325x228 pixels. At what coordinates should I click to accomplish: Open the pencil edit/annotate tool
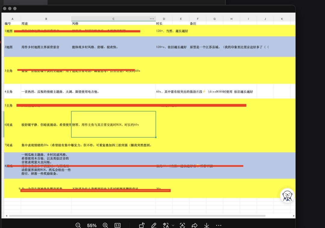[154, 225]
